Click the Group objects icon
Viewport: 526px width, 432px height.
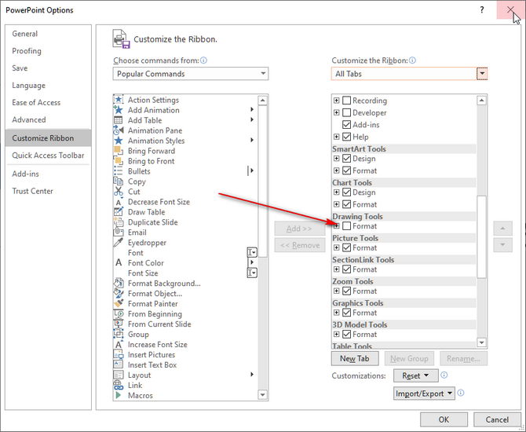point(118,334)
